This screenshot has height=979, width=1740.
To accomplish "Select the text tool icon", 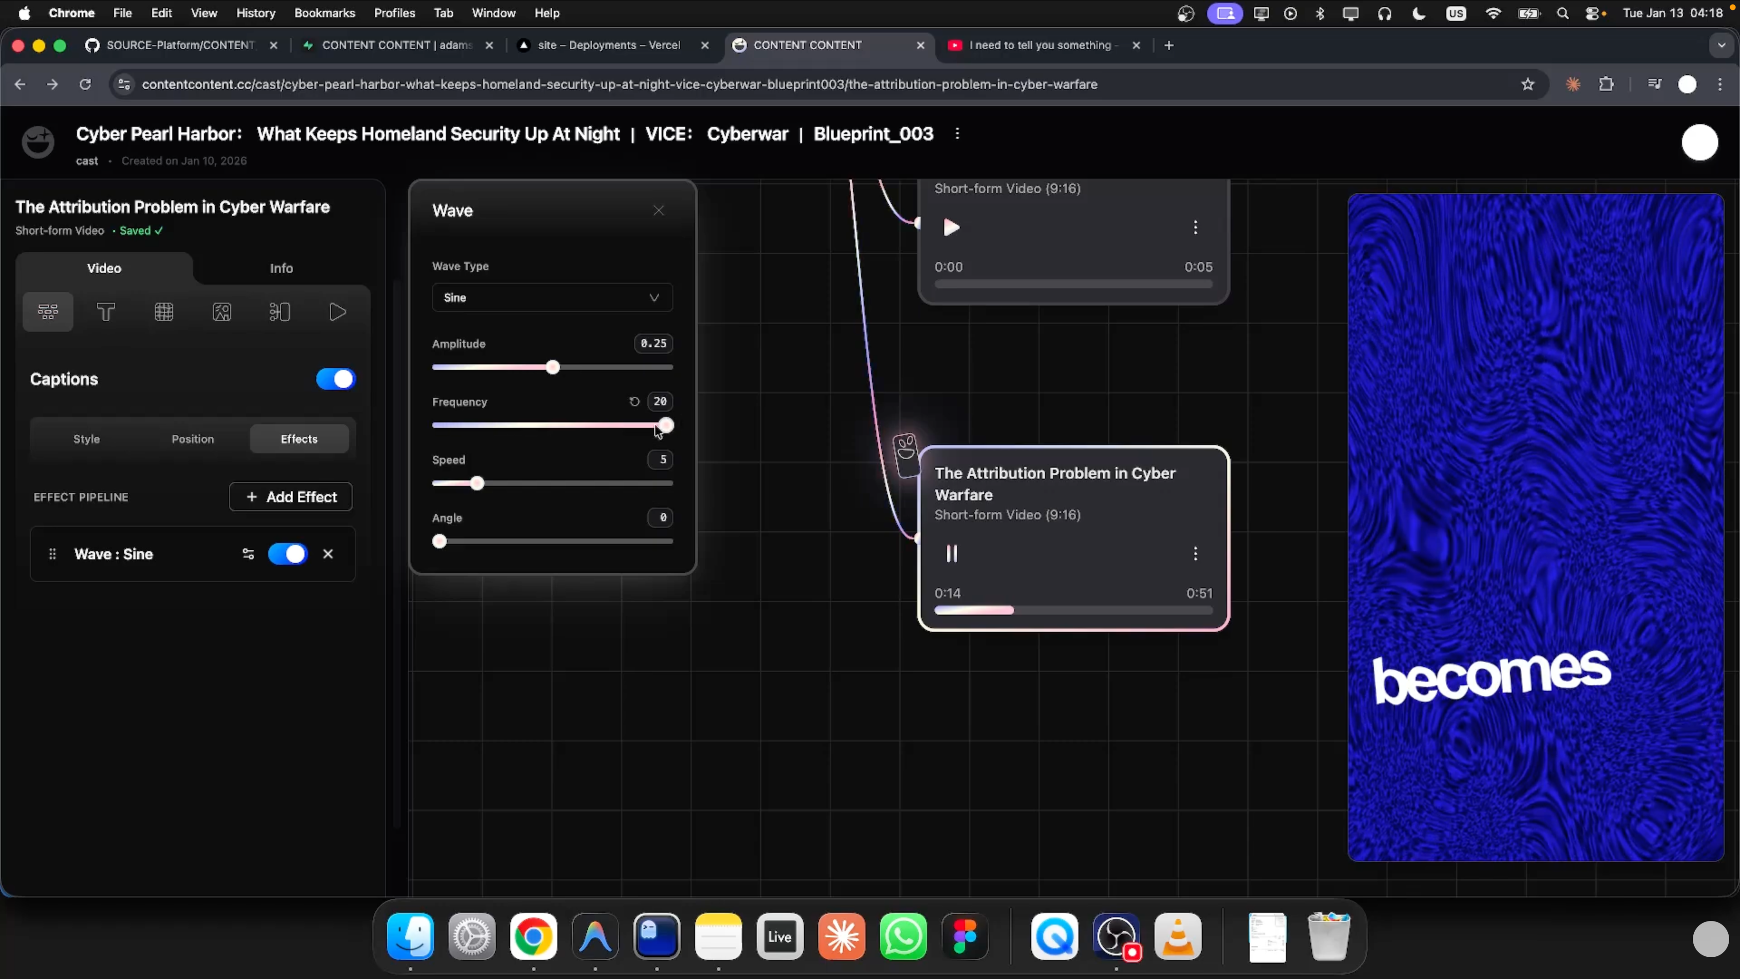I will (x=106, y=311).
